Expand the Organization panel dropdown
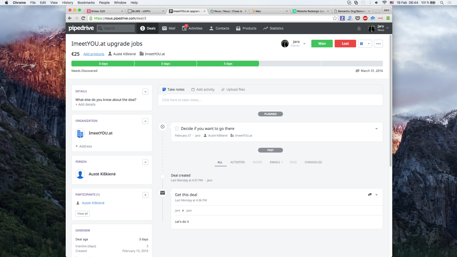This screenshot has height=257, width=457. [x=145, y=121]
